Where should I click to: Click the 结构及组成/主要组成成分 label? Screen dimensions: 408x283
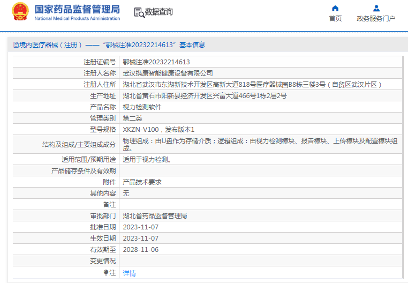pyautogui.click(x=79, y=144)
